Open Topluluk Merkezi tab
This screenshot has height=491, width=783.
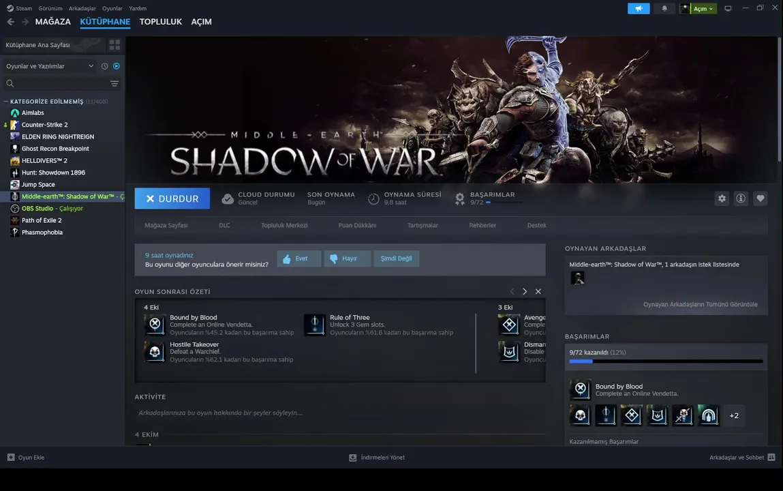point(284,225)
